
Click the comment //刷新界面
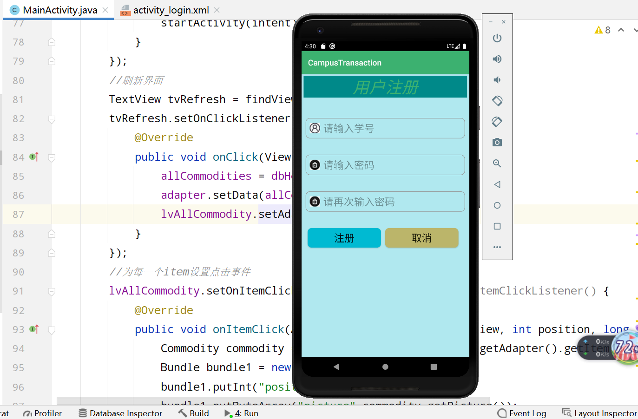pyautogui.click(x=137, y=80)
